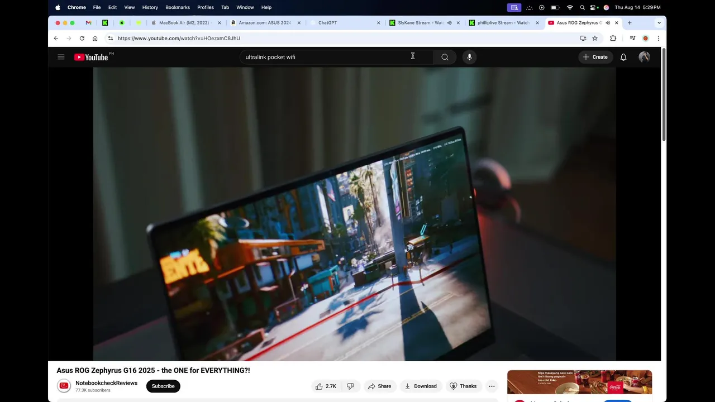715x402 pixels.
Task: Open the account avatar menu
Action: pos(644,57)
